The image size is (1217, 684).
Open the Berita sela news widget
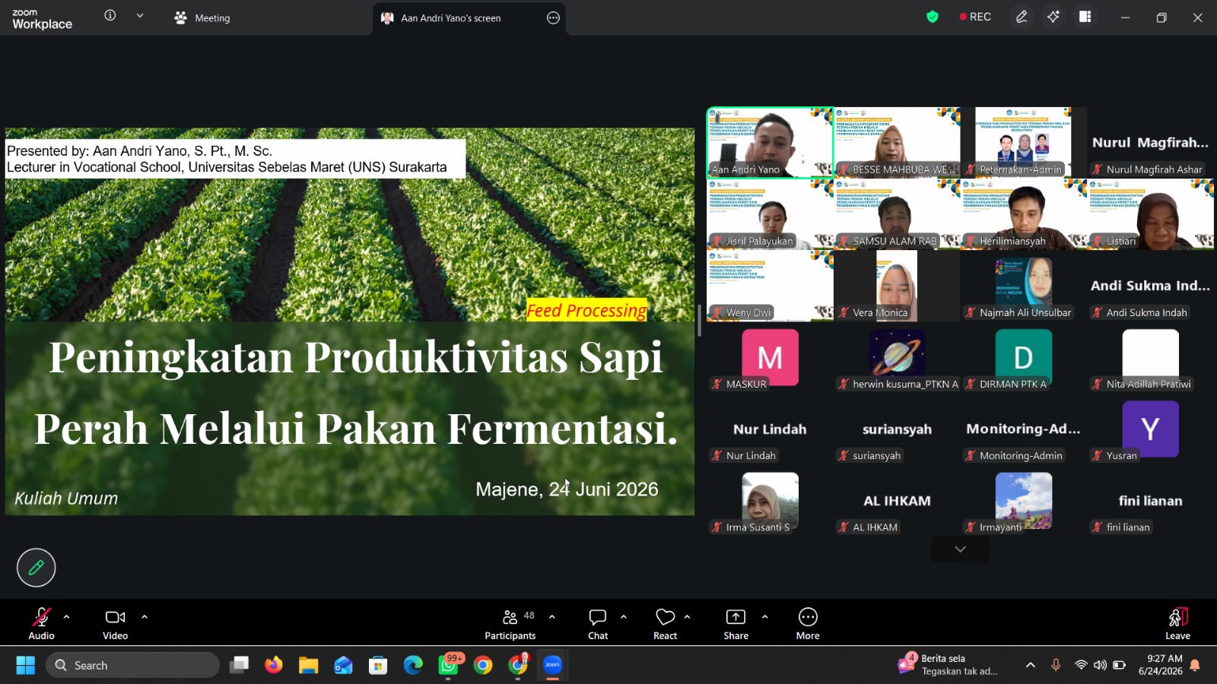click(949, 665)
